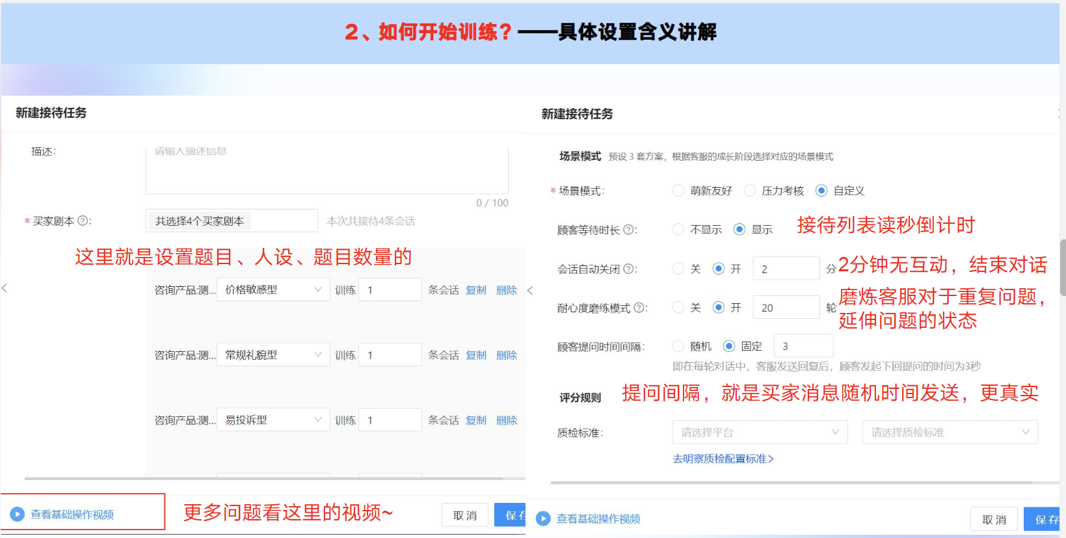Open the 易投诉型 dropdown

click(273, 420)
